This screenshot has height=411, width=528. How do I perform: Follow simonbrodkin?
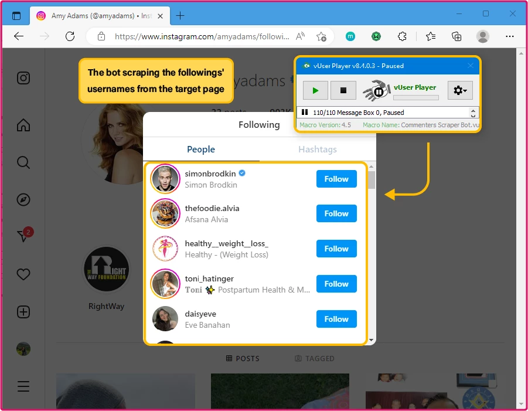(336, 179)
